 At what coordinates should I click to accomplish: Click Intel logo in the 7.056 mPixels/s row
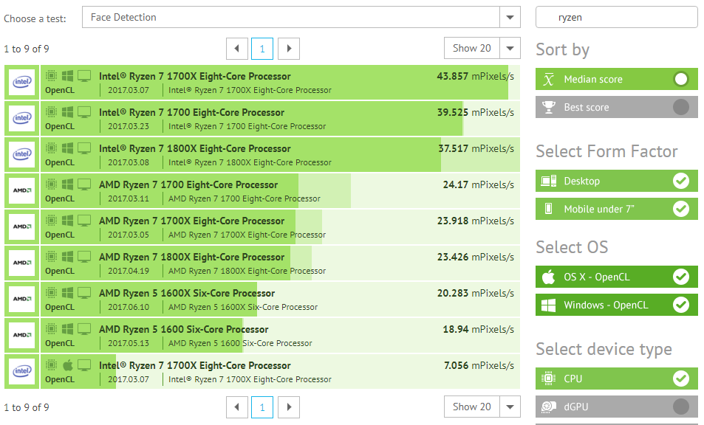click(x=22, y=372)
